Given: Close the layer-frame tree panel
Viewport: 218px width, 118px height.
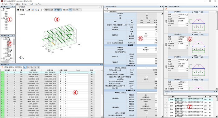Looking at the screenshot, I should 14,7.
